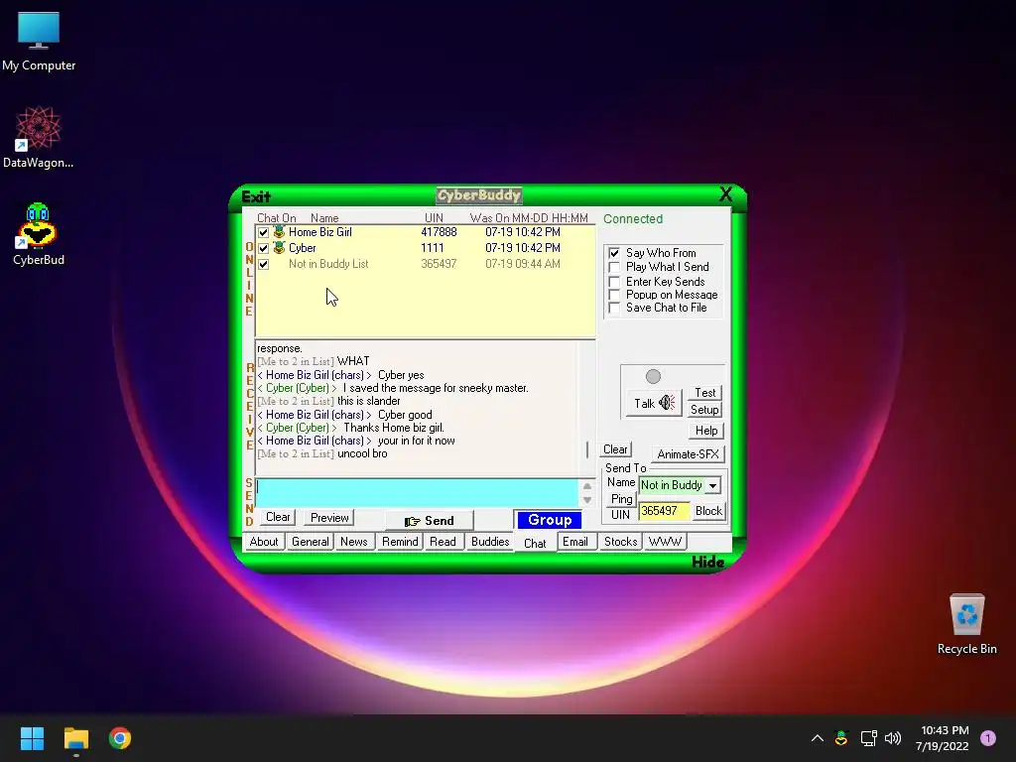Close CyberBuddy with the X
Image resolution: width=1016 pixels, height=762 pixels.
[x=725, y=194]
